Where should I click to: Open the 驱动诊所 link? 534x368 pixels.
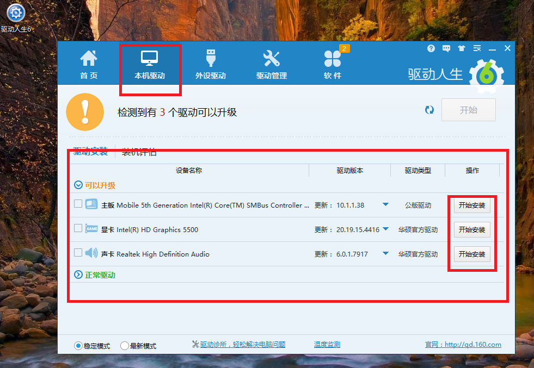pyautogui.click(x=242, y=345)
